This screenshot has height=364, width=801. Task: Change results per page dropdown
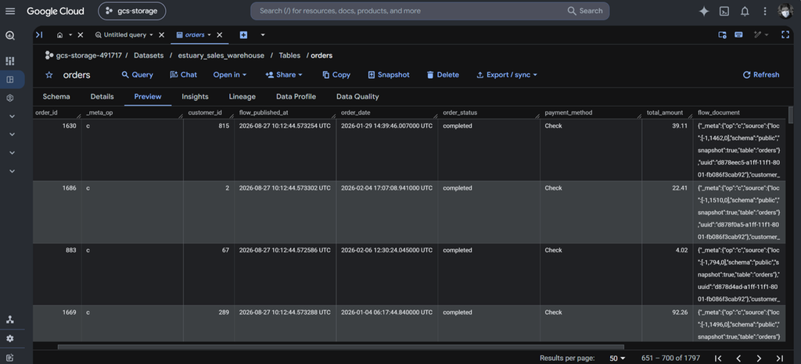618,359
